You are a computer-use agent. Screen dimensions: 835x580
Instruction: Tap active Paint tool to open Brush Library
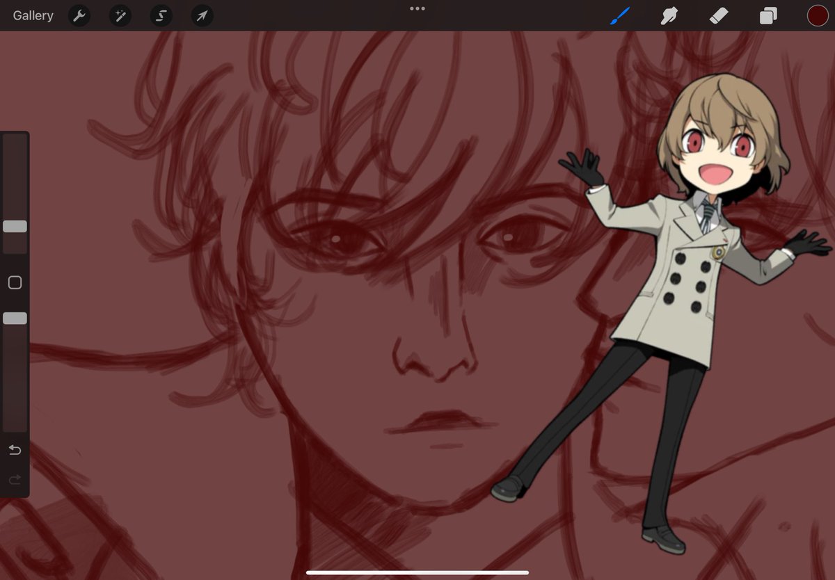[x=619, y=15]
